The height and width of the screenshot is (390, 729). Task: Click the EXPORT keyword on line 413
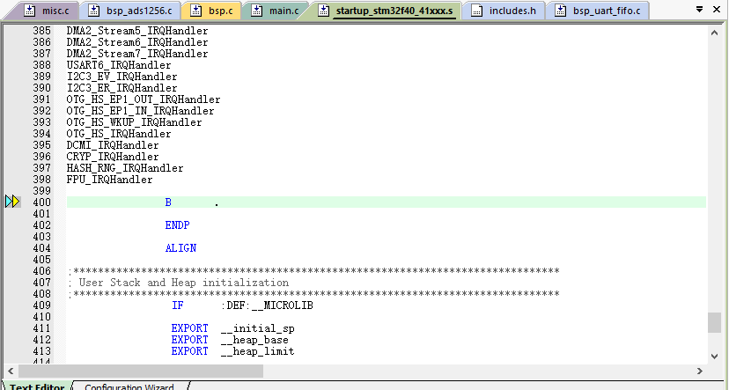point(189,351)
